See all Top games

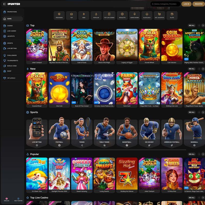[x=191, y=25]
